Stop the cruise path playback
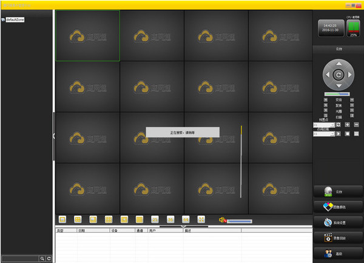The width and height of the screenshot is (364, 263). pyautogui.click(x=348, y=133)
